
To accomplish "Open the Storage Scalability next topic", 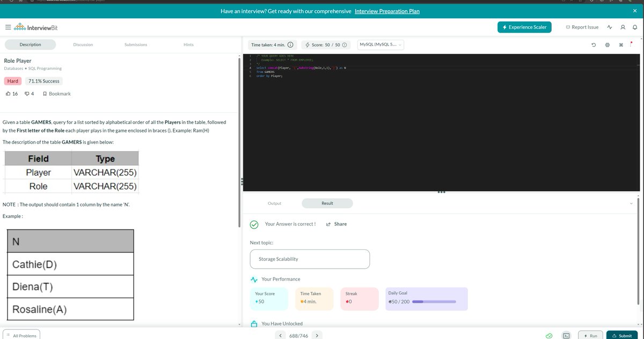I will pyautogui.click(x=310, y=259).
